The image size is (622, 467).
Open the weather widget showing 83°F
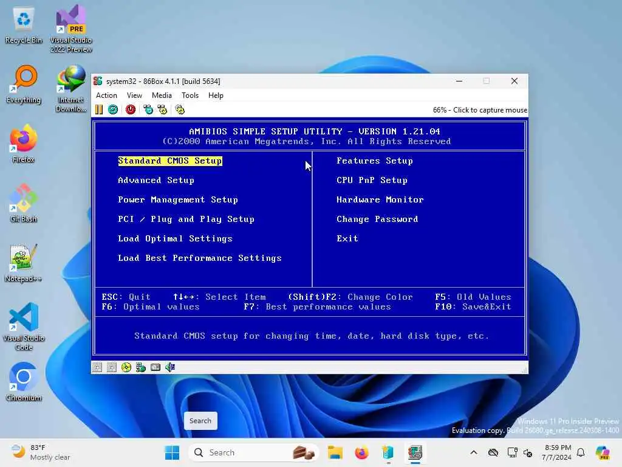[x=41, y=452]
